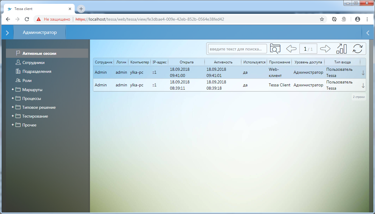
Task: Open the Сотрудники view
Action: (33, 62)
